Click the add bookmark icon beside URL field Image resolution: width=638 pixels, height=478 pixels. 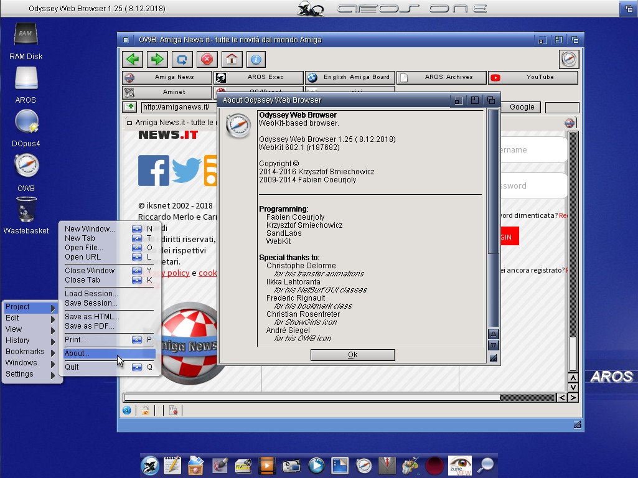point(130,107)
